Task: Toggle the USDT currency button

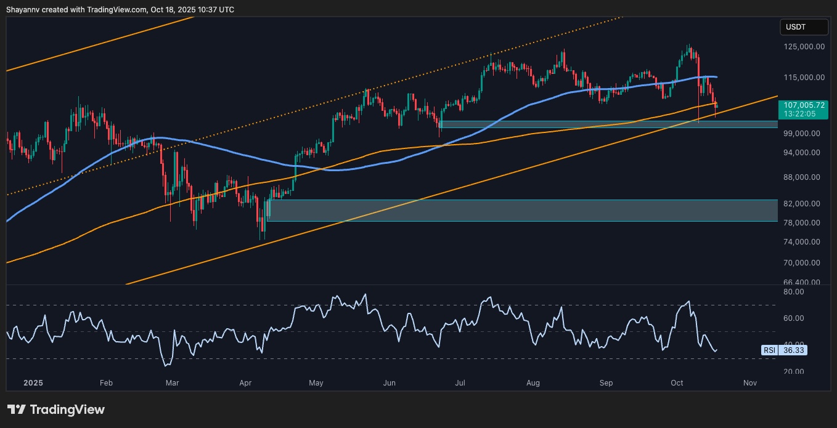Action: tap(803, 27)
